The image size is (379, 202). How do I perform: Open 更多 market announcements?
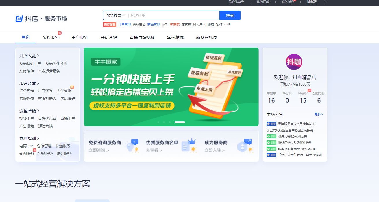click(319, 114)
